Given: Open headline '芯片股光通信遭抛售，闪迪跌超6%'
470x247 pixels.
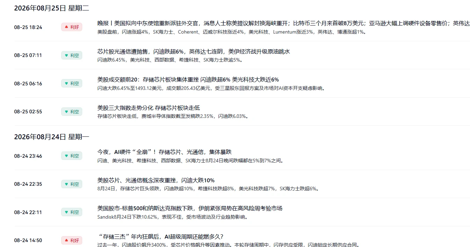Looking at the screenshot, I should pyautogui.click(x=193, y=51).
